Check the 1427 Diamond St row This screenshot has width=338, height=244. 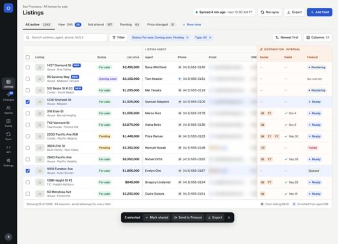coord(28,67)
